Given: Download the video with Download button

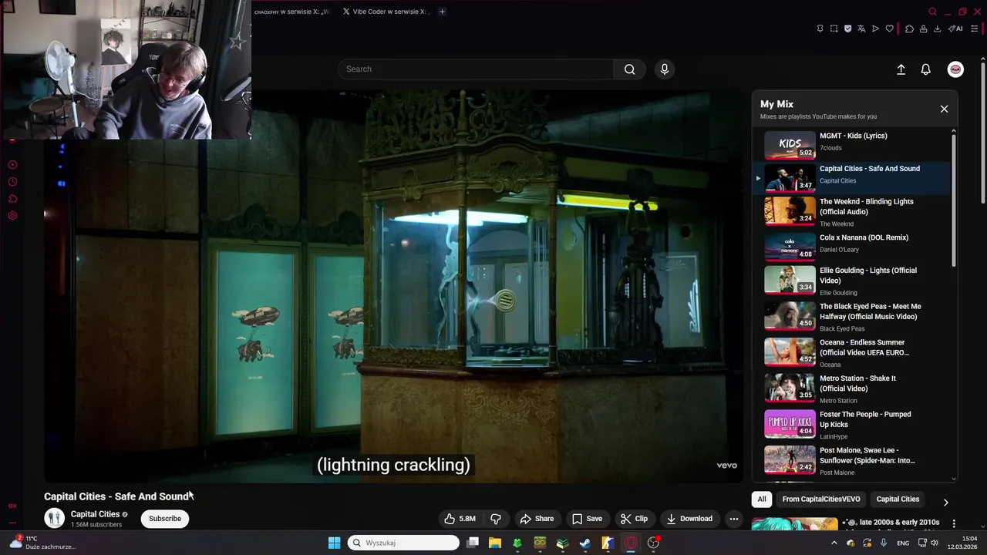Looking at the screenshot, I should click(689, 519).
